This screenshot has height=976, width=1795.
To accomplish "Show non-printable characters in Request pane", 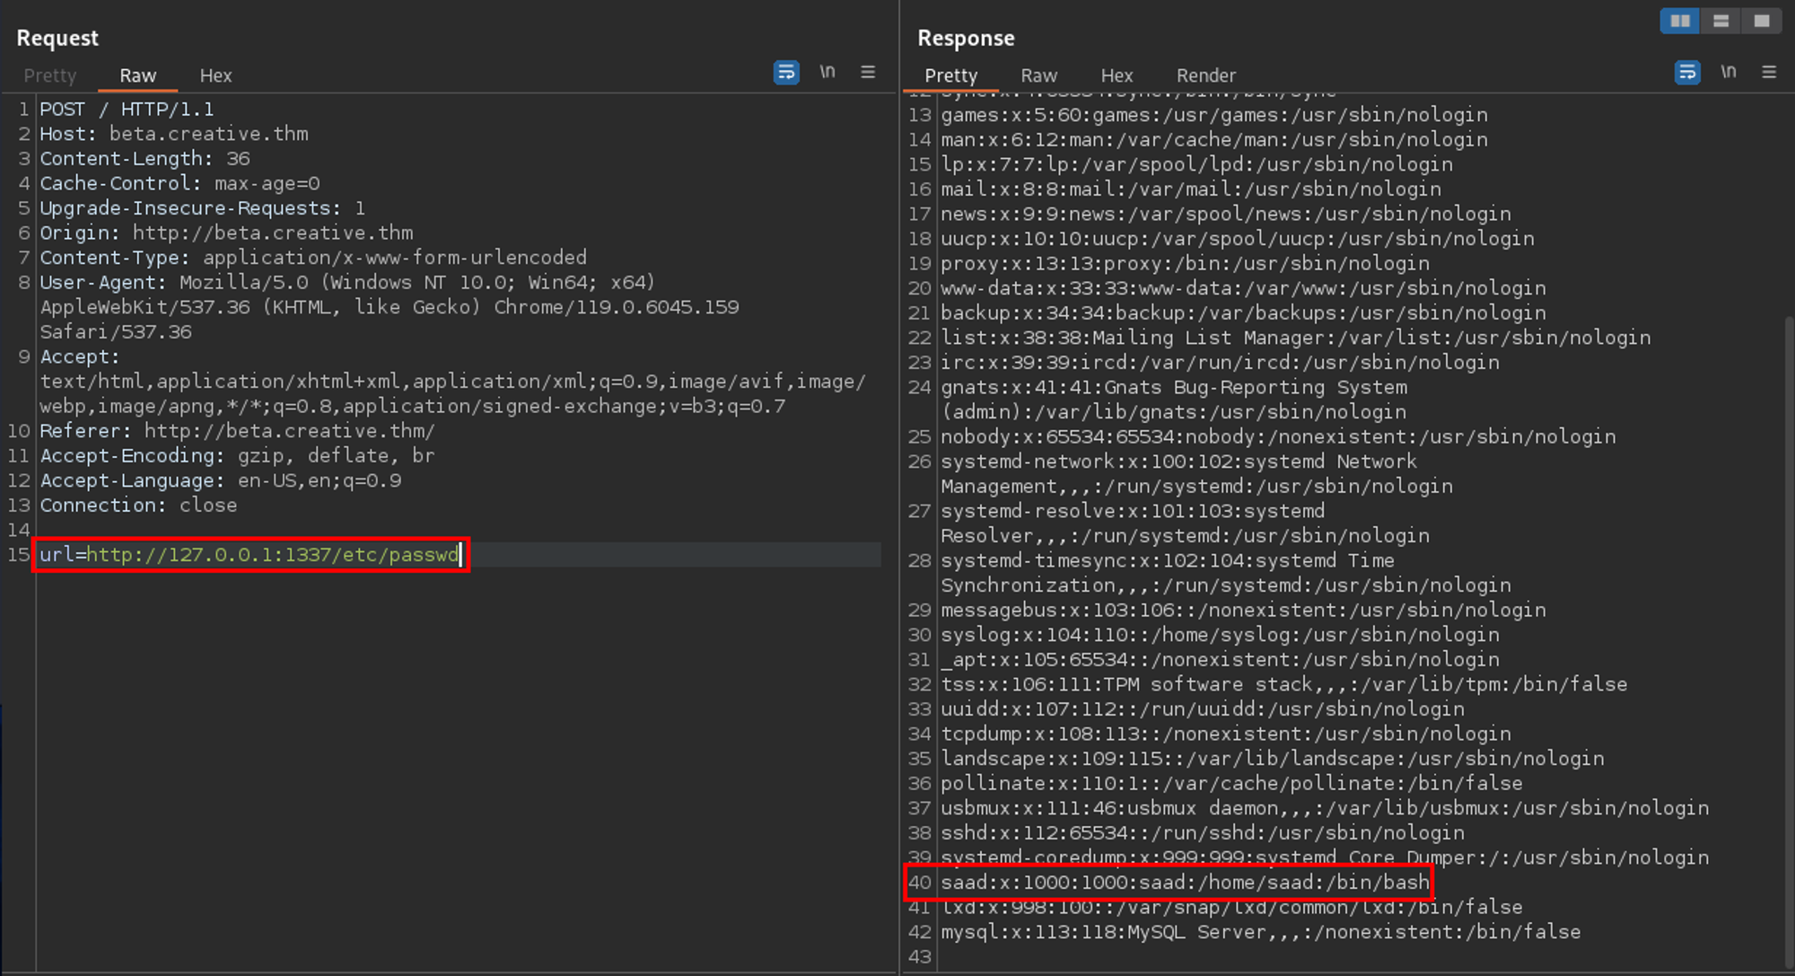I will (x=827, y=72).
